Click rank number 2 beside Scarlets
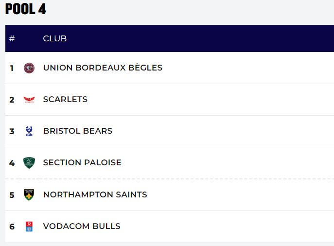 [x=12, y=100]
